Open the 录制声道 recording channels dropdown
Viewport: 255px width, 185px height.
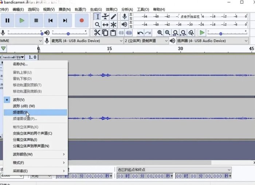click(x=145, y=41)
